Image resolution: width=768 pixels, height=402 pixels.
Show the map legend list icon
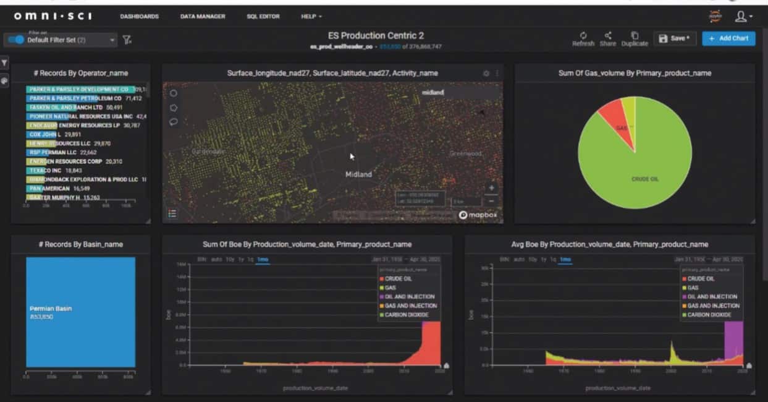172,213
